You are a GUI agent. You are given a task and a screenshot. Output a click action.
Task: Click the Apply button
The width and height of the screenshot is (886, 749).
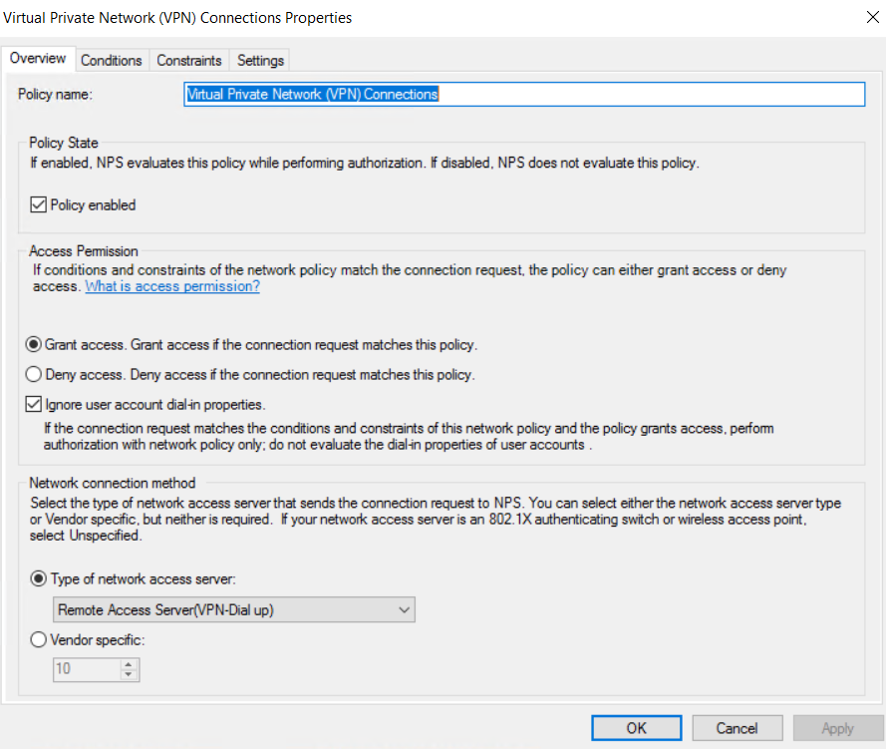[x=837, y=728]
